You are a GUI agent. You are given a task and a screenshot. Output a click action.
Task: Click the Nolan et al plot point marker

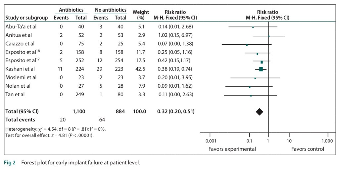coord(250,87)
